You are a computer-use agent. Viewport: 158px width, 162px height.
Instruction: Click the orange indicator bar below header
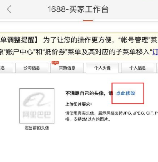[88, 20]
